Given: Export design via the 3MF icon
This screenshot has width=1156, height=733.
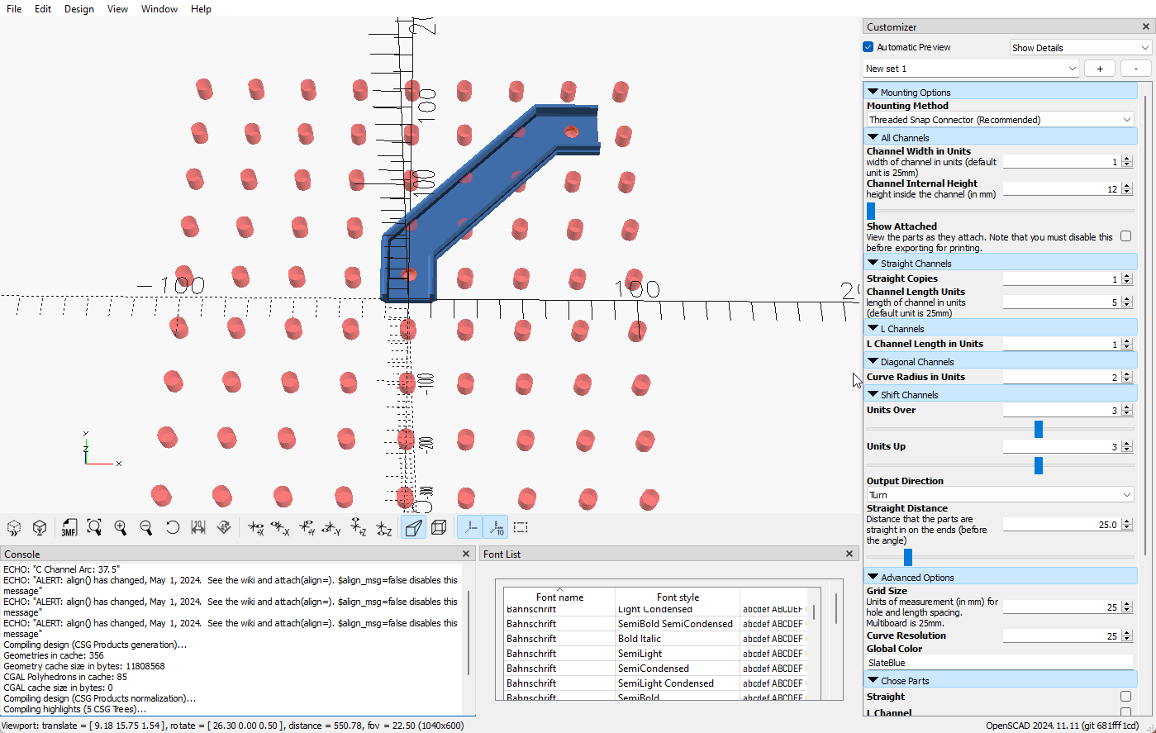Looking at the screenshot, I should [x=69, y=527].
